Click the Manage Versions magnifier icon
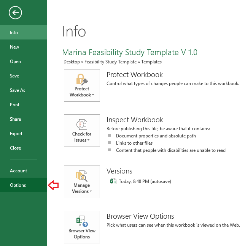 (82, 176)
